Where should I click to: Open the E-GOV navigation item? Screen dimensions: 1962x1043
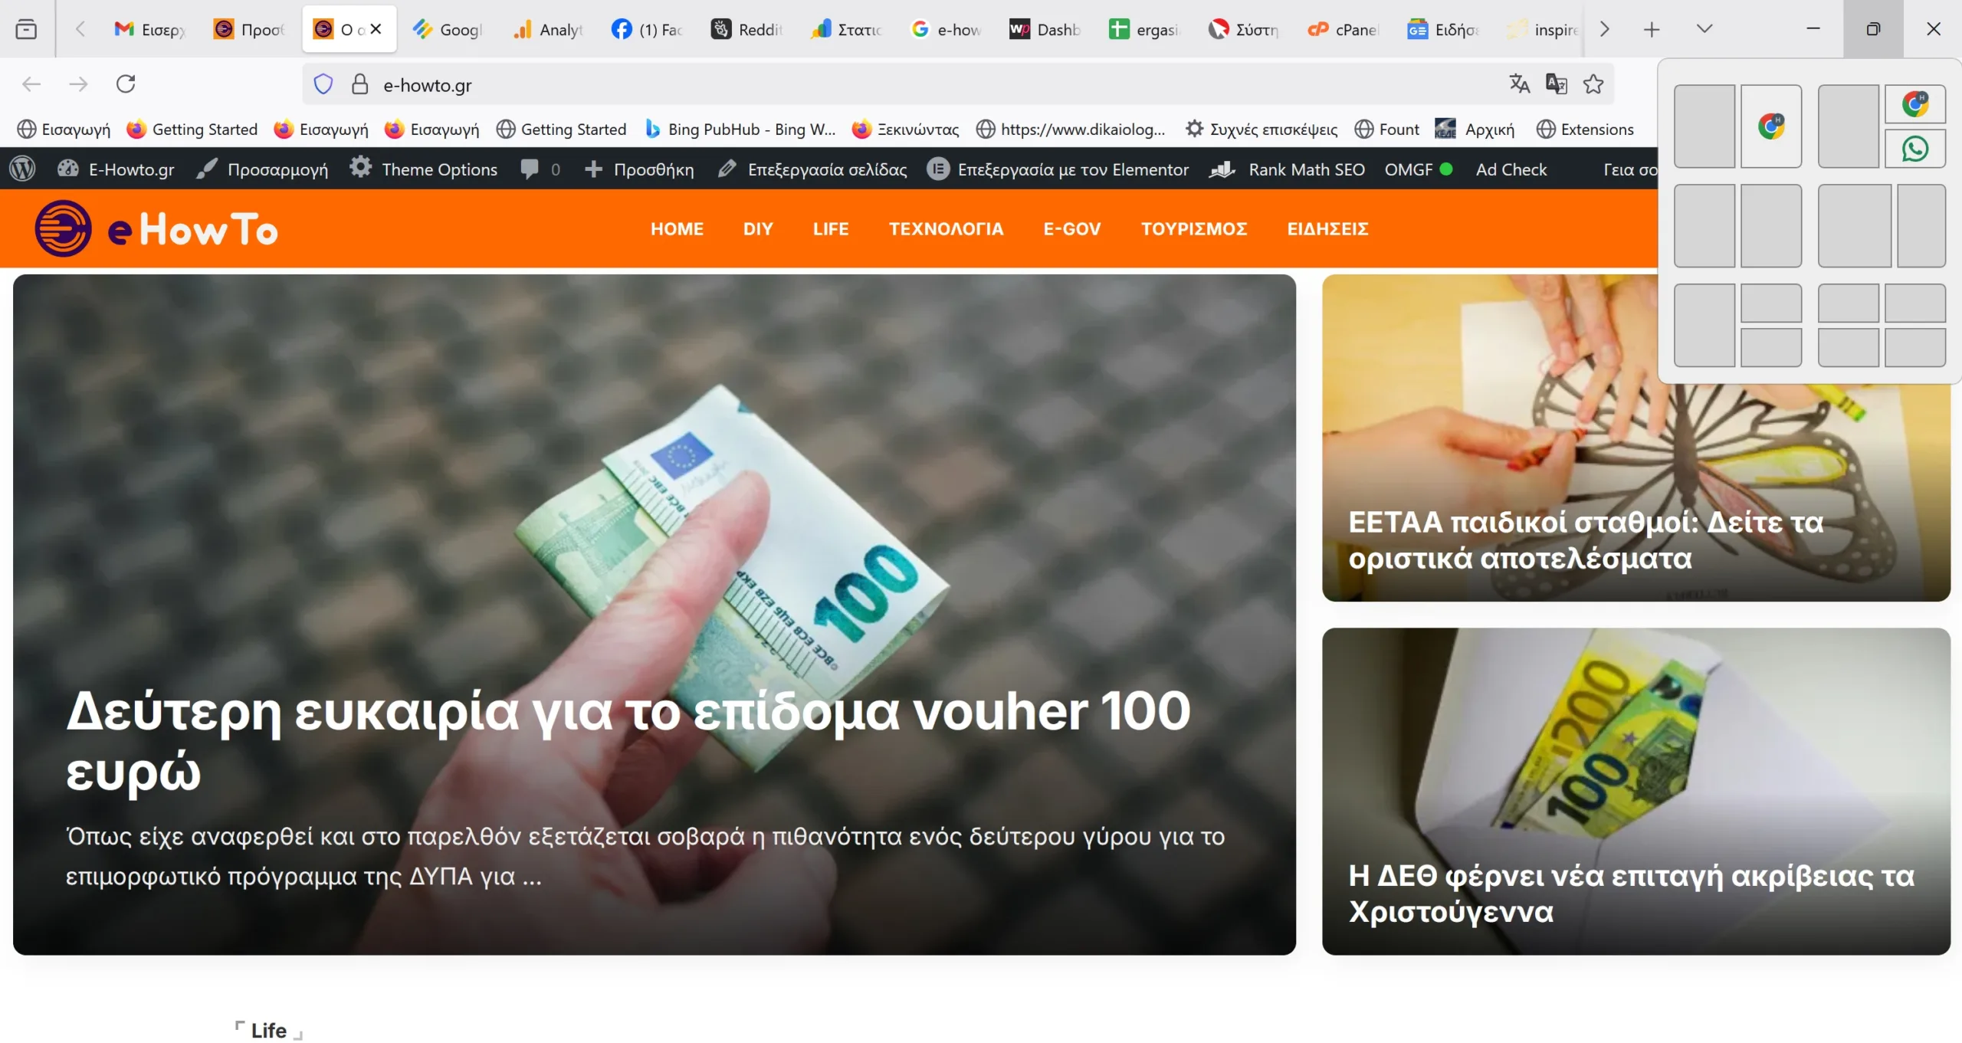(x=1071, y=229)
